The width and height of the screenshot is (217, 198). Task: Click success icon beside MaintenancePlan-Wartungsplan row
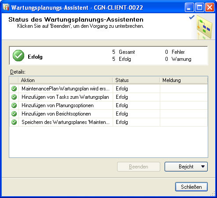14,89
